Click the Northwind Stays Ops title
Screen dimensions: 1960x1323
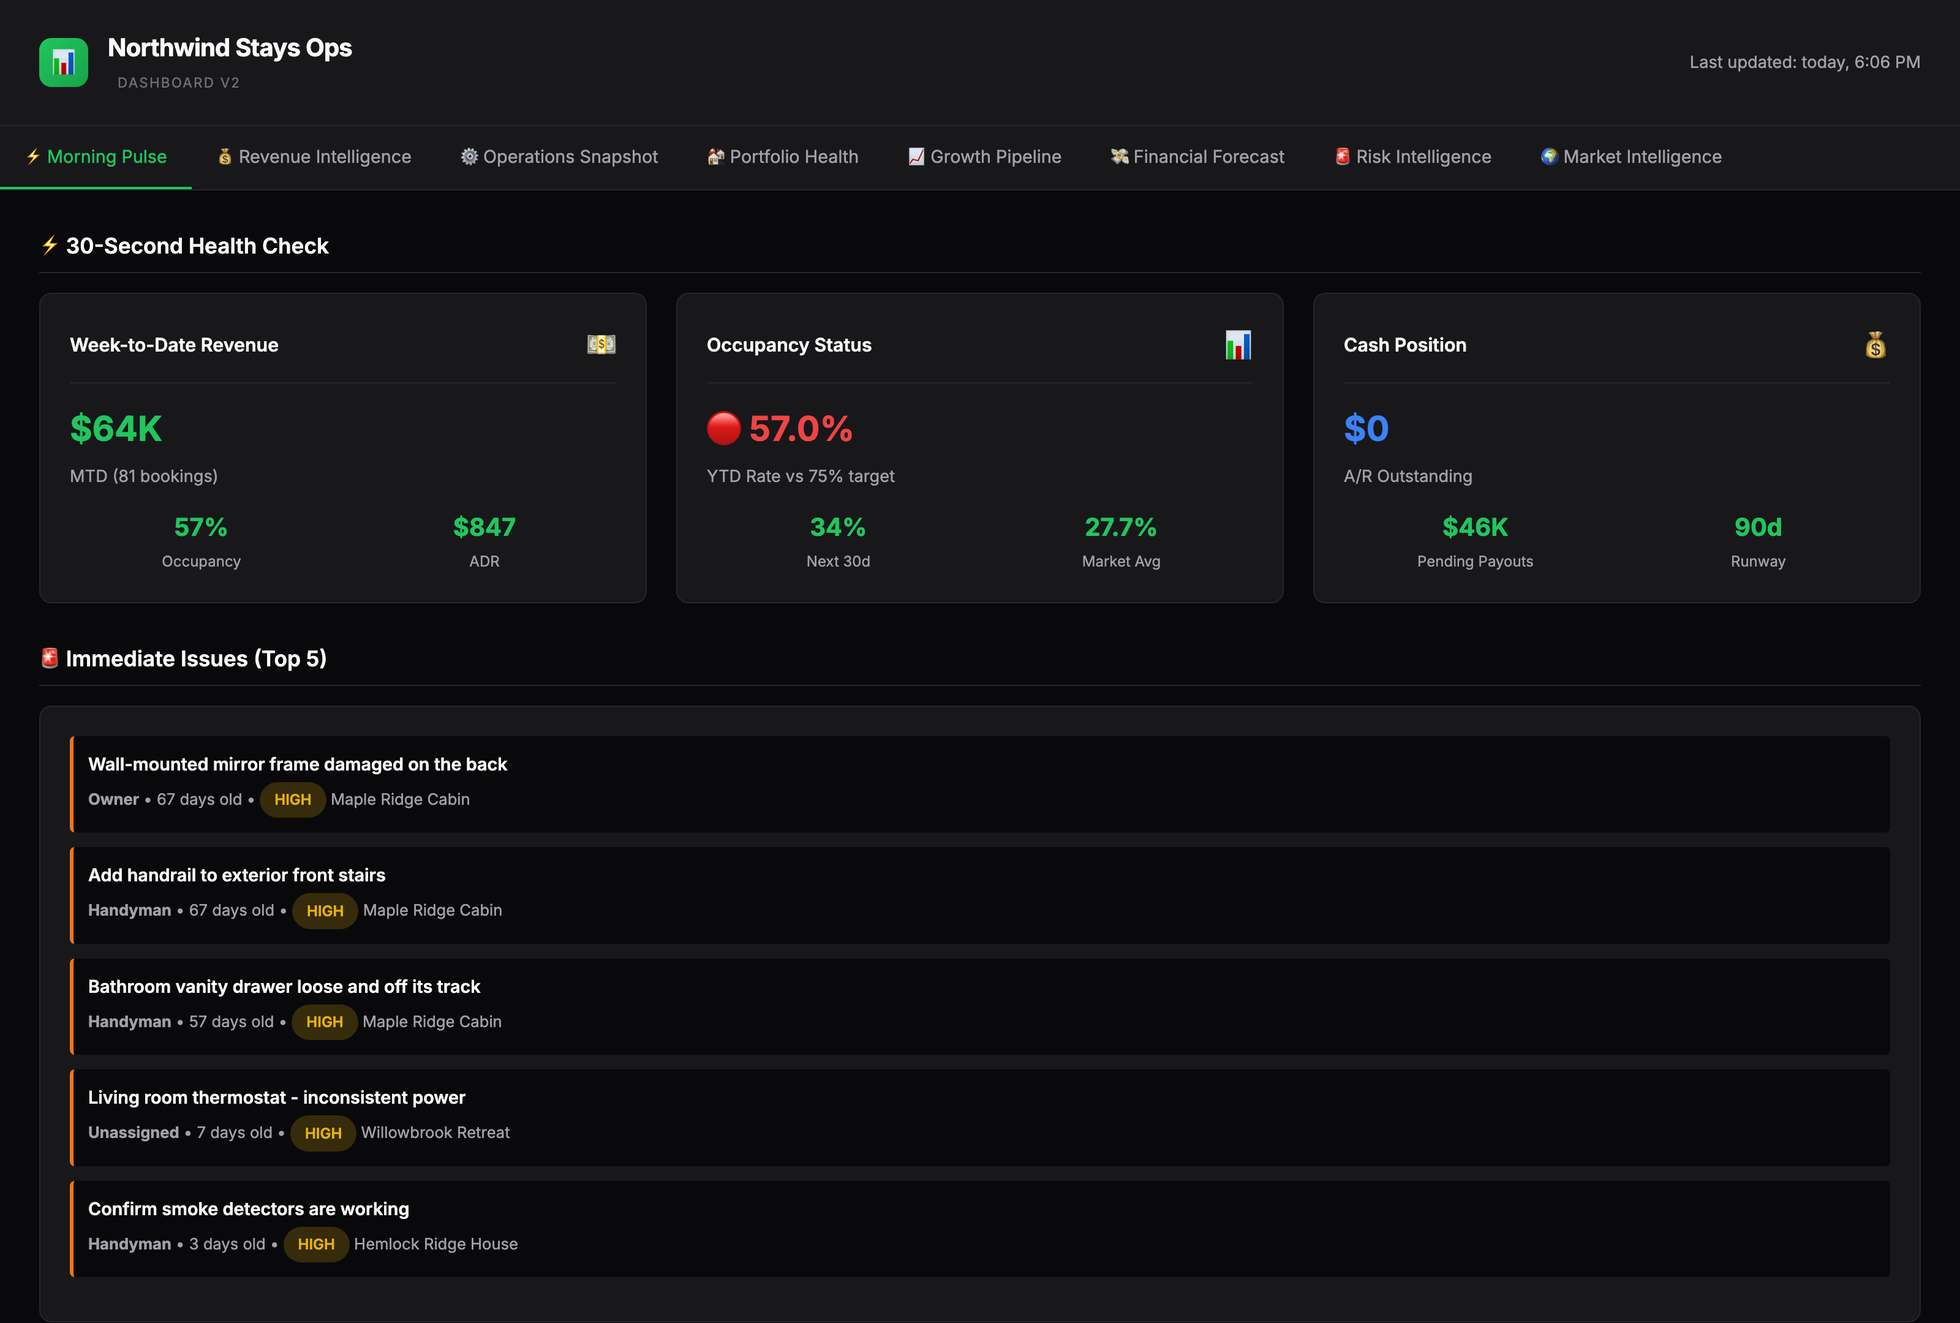[230, 48]
